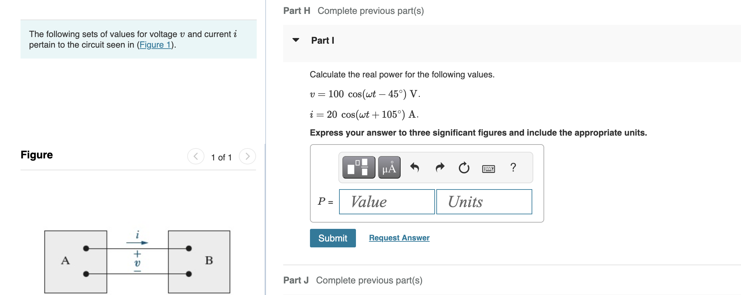Click the undo arrow in the answer toolbar
Screen dimensions: 741x295
pyautogui.click(x=415, y=168)
